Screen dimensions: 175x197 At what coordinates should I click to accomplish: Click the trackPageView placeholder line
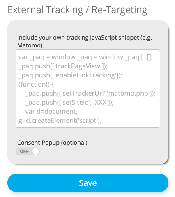tap(63, 66)
